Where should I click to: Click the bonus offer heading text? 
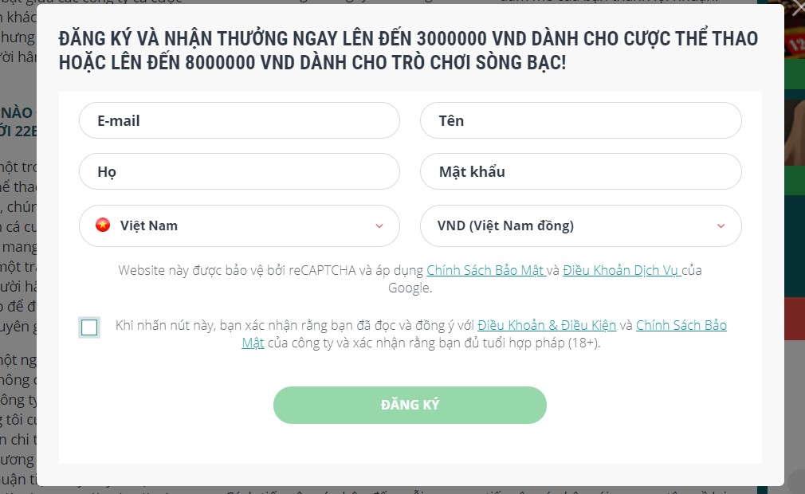pyautogui.click(x=408, y=50)
